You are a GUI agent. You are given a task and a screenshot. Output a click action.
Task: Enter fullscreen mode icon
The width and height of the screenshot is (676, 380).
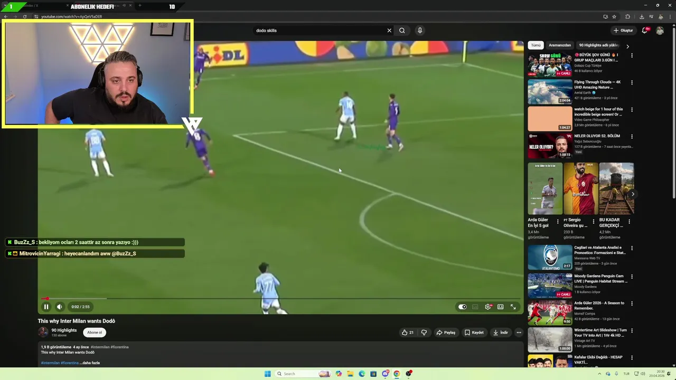click(x=513, y=307)
